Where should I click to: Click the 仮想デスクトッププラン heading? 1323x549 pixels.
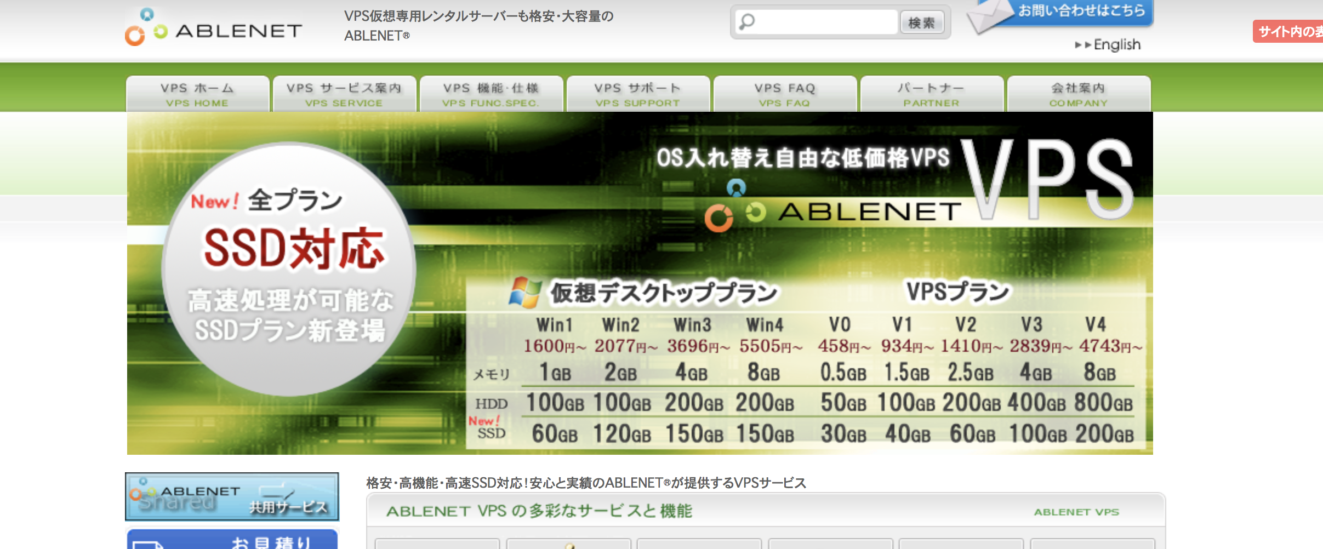[x=664, y=293]
